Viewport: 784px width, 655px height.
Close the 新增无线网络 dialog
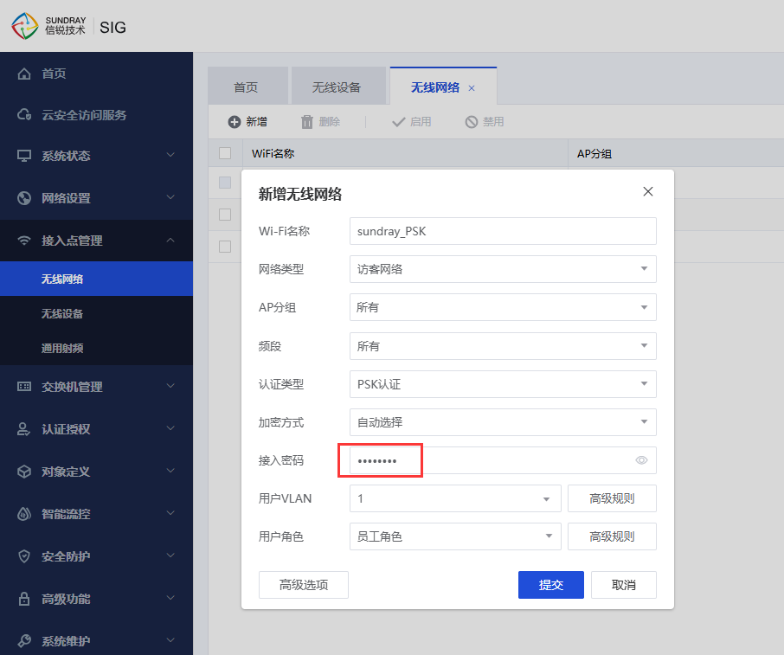pos(648,191)
